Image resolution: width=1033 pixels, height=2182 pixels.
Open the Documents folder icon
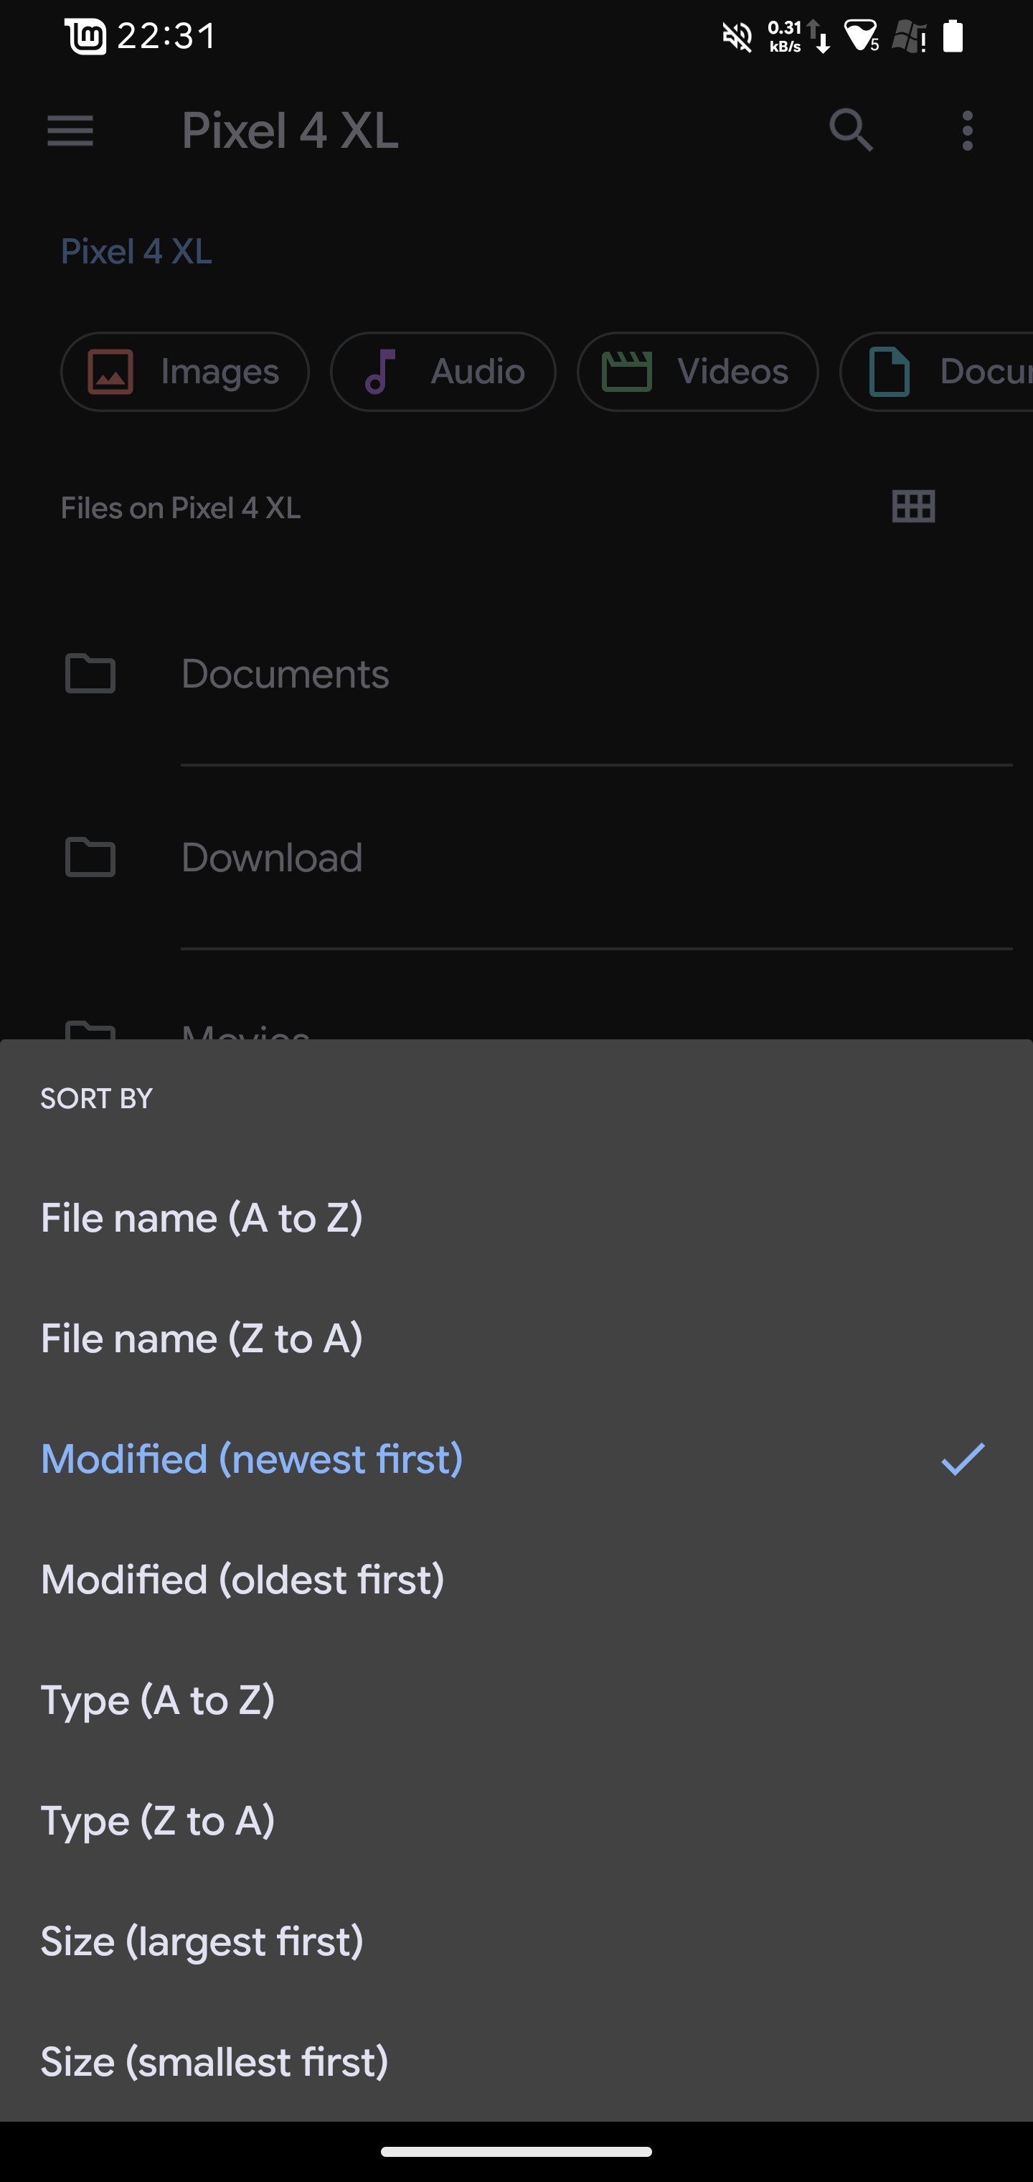90,673
